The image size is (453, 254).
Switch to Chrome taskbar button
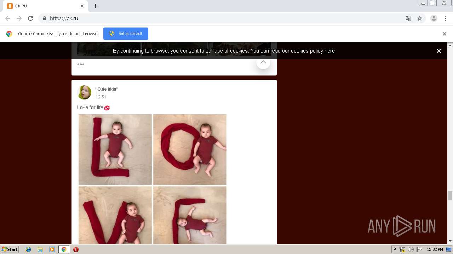(x=64, y=249)
